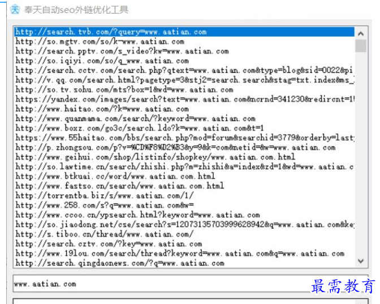Select the p.zhongsou.com URL row
The image size is (380, 304).
(x=184, y=147)
